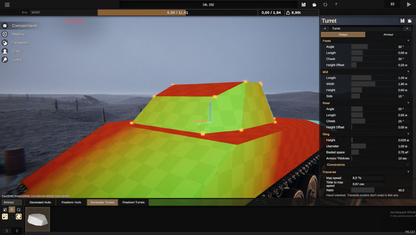Go to previous turret with left arrow
This screenshot has width=416, height=235.
[325, 28]
